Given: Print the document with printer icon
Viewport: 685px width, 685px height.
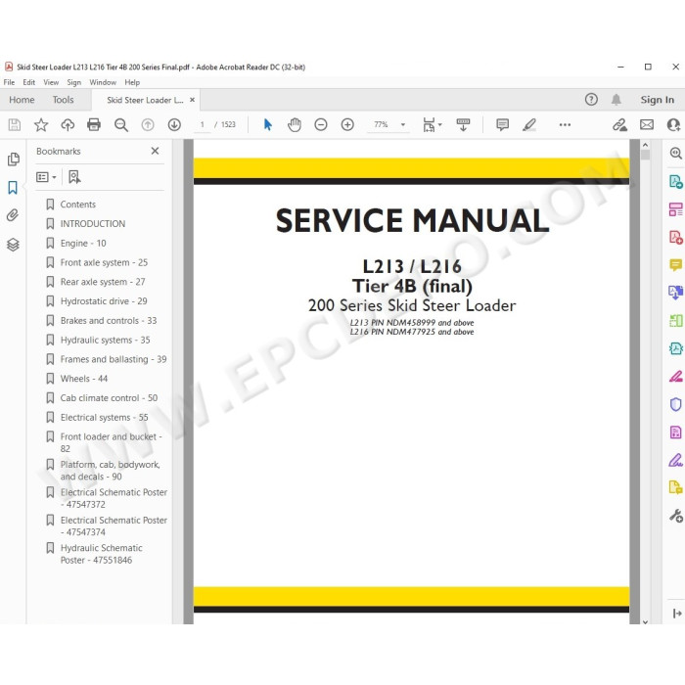Looking at the screenshot, I should 94,125.
